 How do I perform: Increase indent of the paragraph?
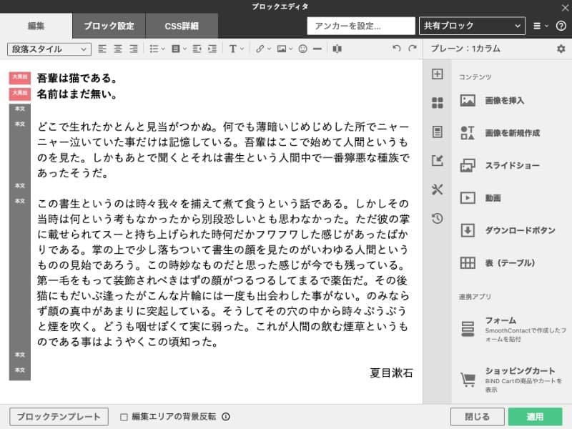(212, 49)
